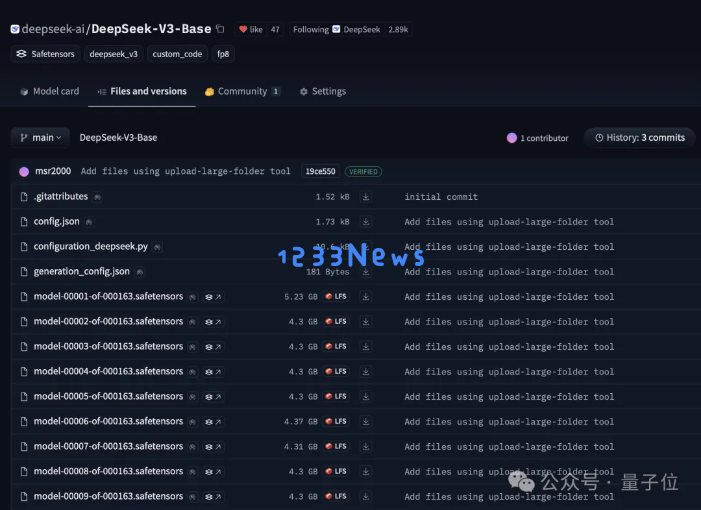The width and height of the screenshot is (701, 510).
Task: Inspect tensors of model-00006 safetensors icon
Action: (214, 422)
